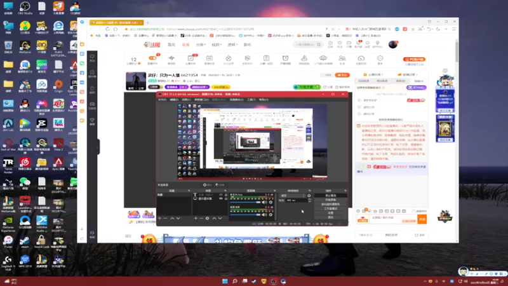The width and height of the screenshot is (508, 286).
Task: Select the first radio option in chat panel
Action: pos(359,100)
